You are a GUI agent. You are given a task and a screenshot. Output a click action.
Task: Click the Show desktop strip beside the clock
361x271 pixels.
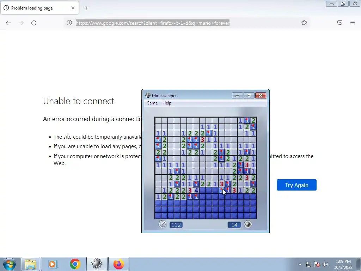point(359,264)
